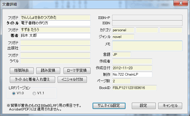Click the ジャンル field showing novel
This screenshot has width=190, height=116.
(123, 37)
